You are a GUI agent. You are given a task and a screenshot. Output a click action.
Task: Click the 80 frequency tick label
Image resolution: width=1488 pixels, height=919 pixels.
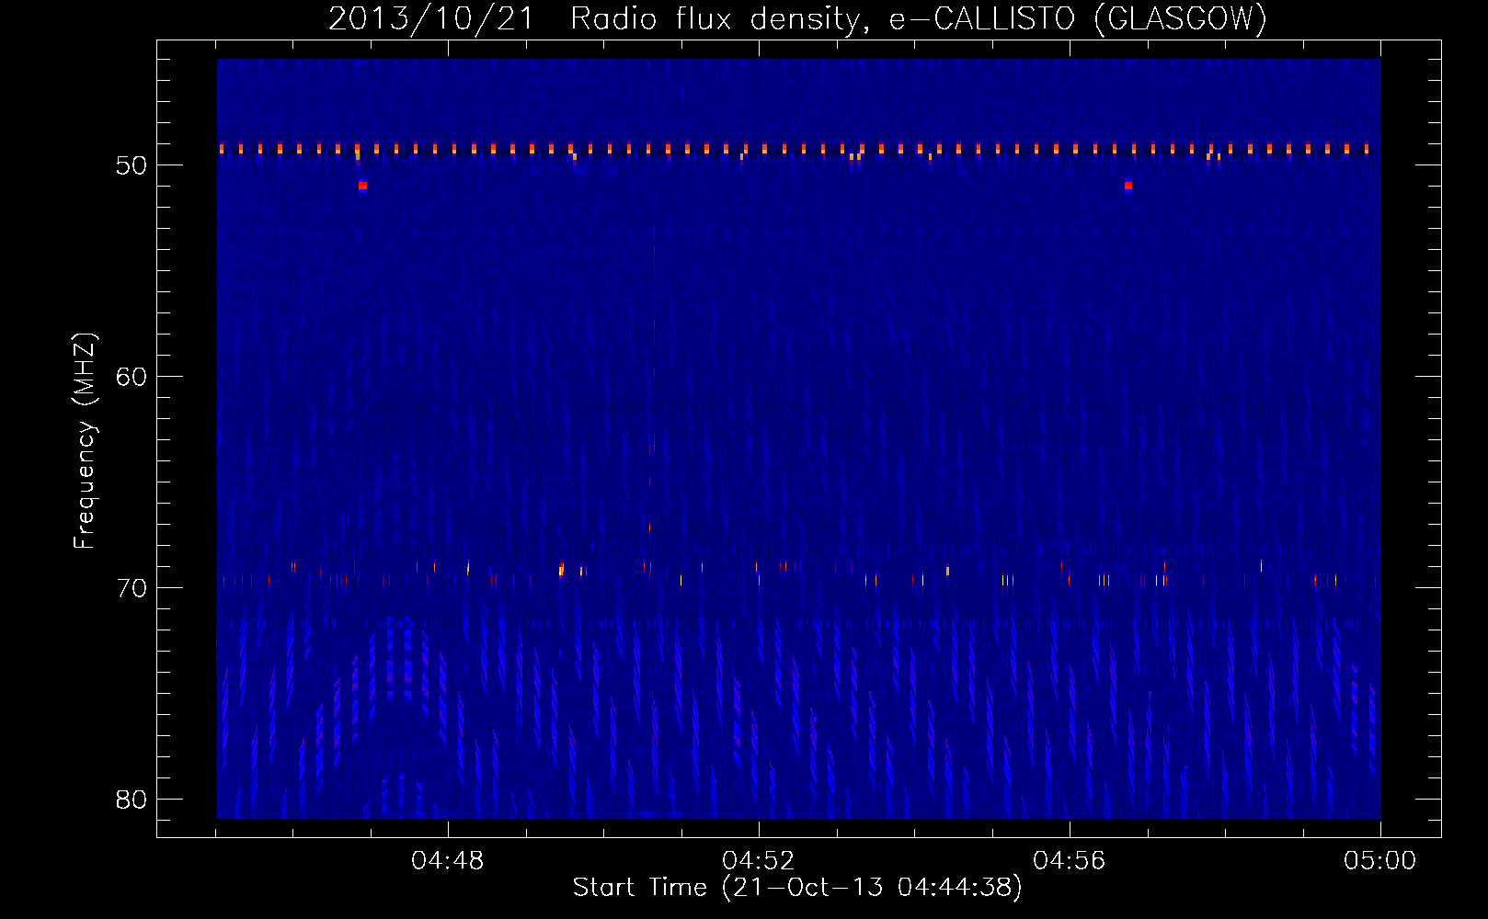(132, 800)
